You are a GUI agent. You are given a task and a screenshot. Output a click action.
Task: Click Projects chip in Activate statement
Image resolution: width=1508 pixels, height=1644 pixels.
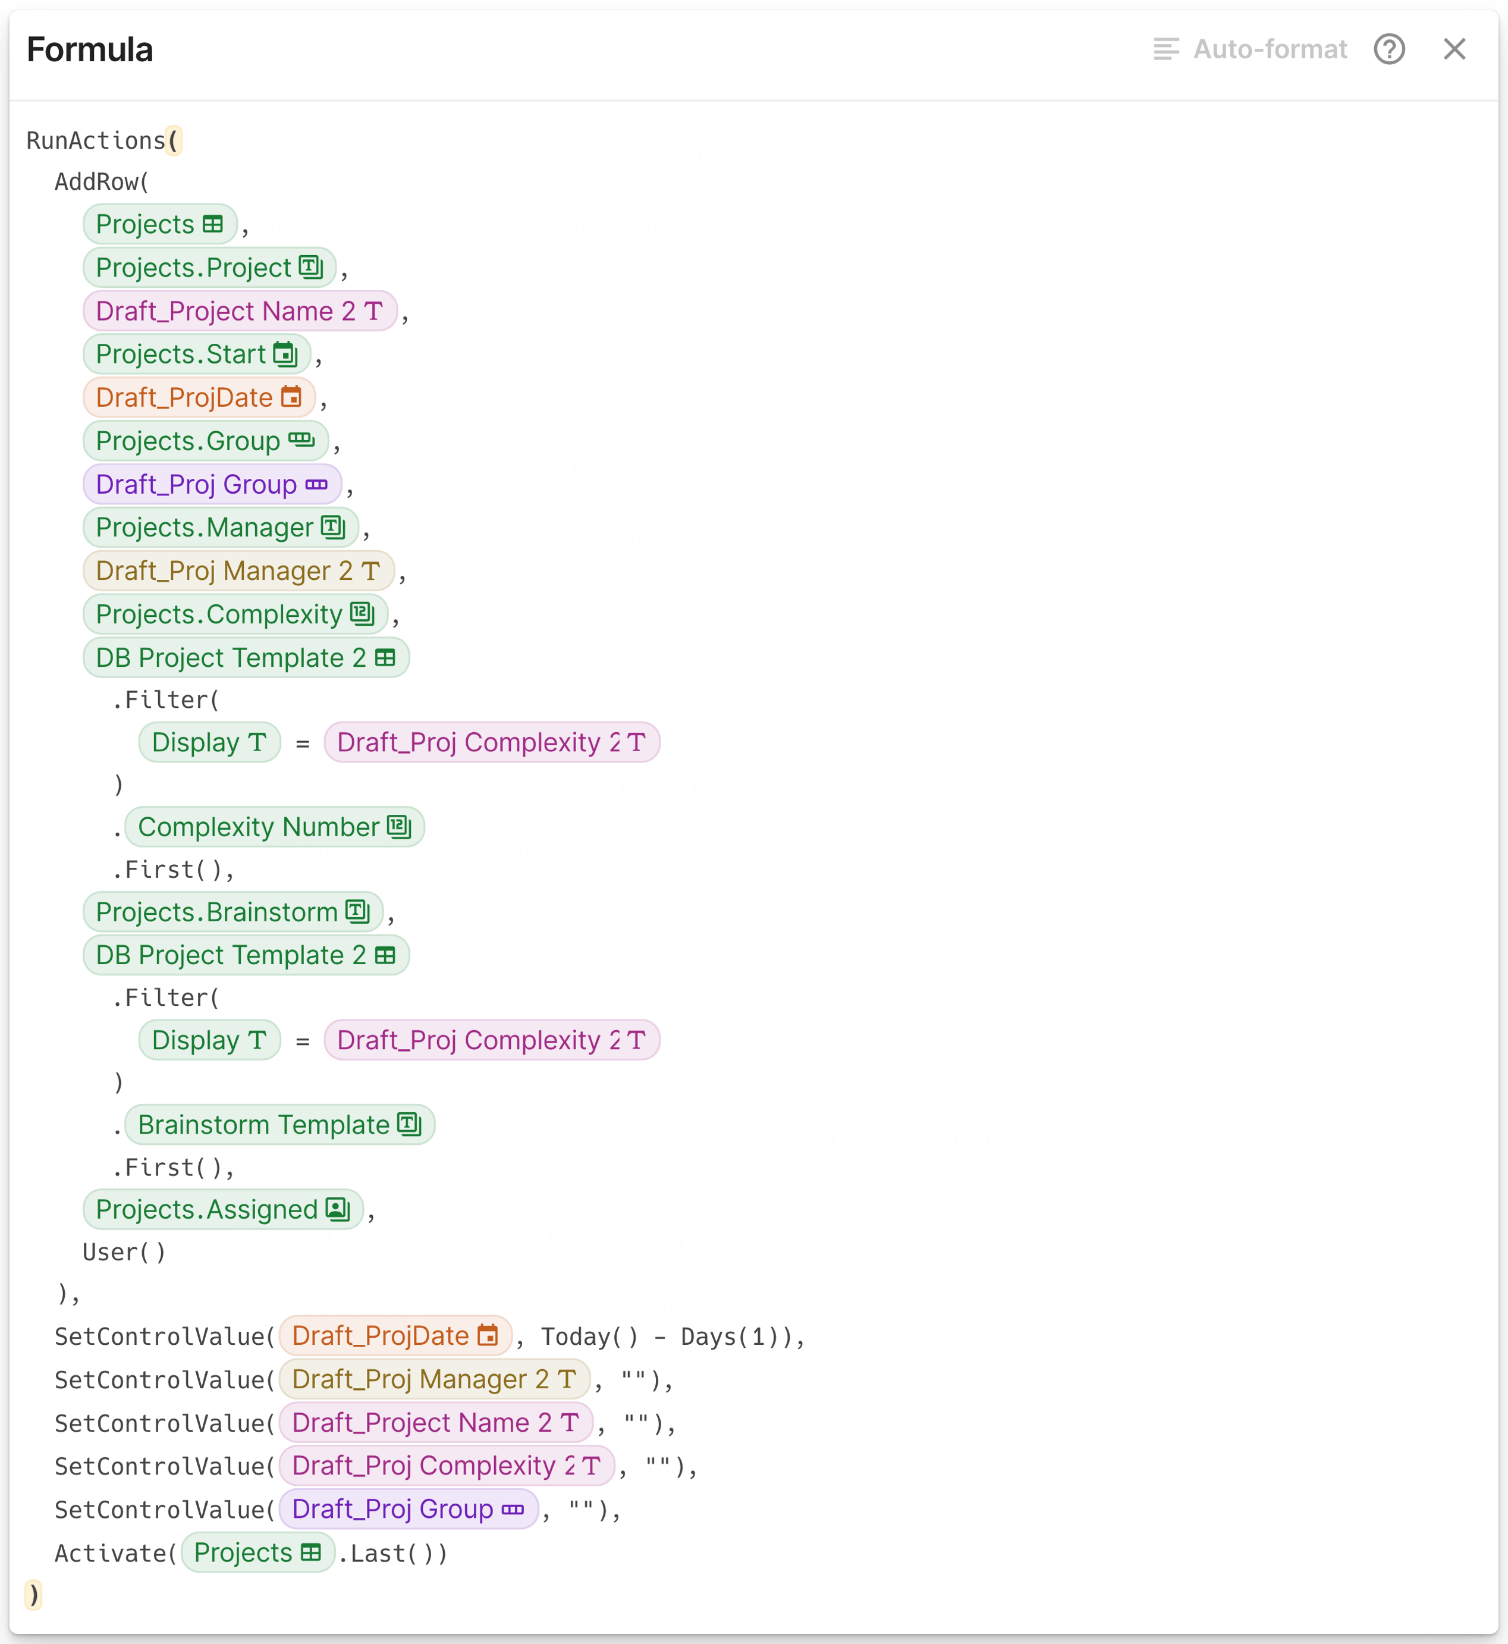tap(258, 1552)
